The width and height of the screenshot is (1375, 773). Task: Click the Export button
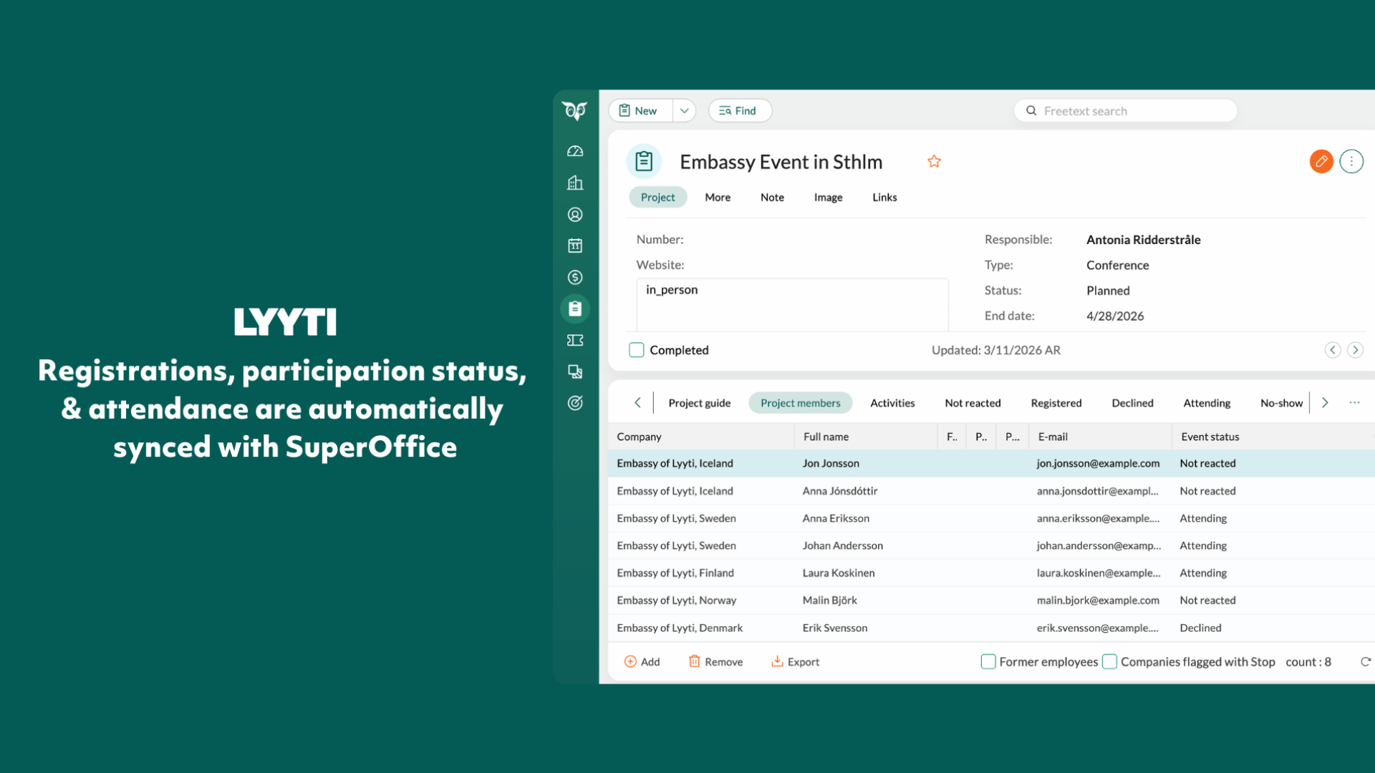tap(795, 661)
